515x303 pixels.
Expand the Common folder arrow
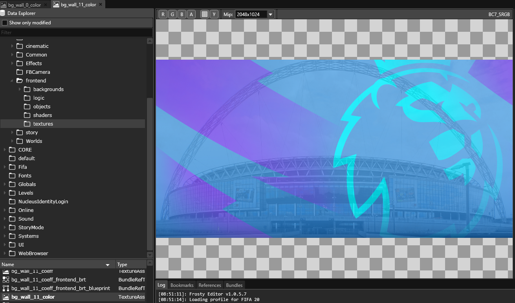pos(12,55)
